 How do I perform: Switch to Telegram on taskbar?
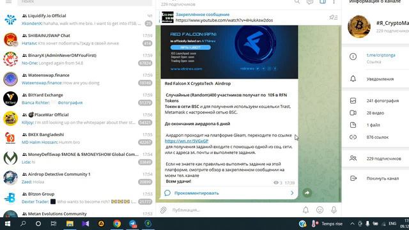click(133, 224)
